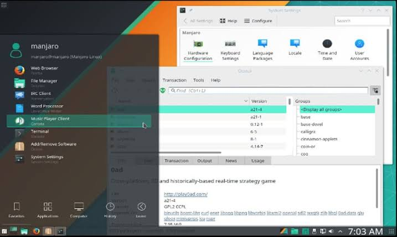Open Terminal from the launcher menu

point(79,133)
